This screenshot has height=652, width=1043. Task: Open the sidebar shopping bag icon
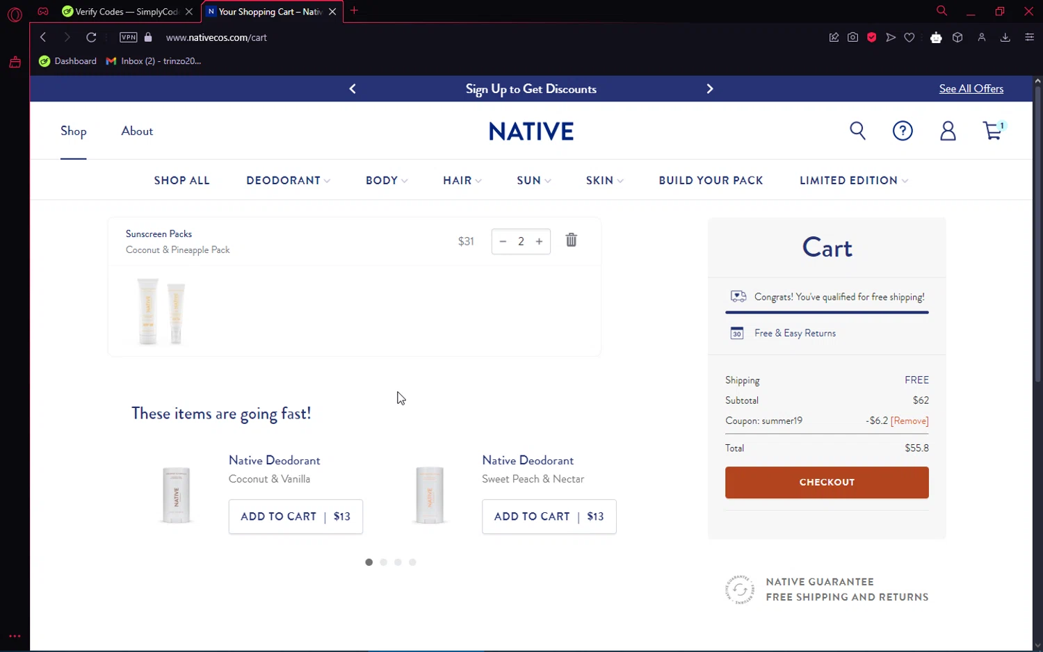pyautogui.click(x=15, y=63)
